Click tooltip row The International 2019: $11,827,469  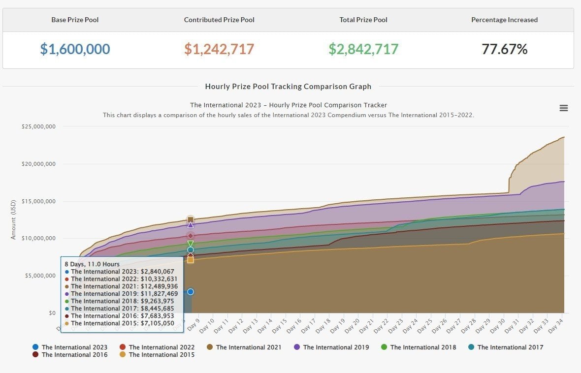tap(121, 294)
